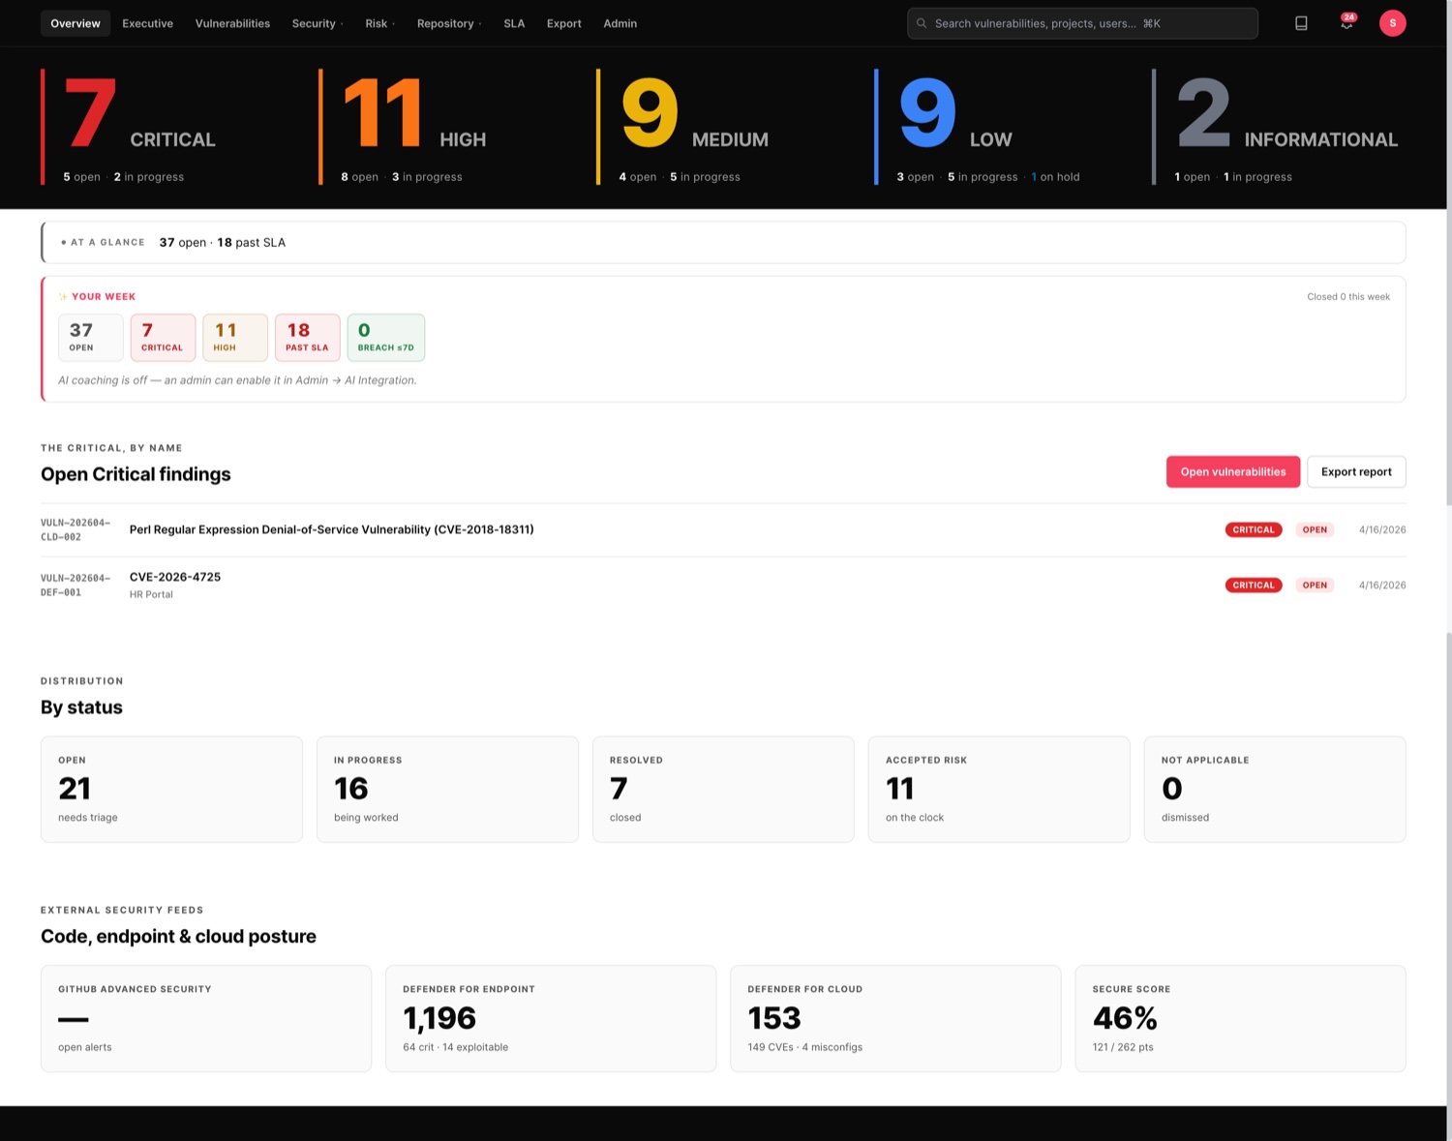Open Defender for Cloud card 153
Image resolution: width=1452 pixels, height=1141 pixels.
pyautogui.click(x=895, y=1018)
